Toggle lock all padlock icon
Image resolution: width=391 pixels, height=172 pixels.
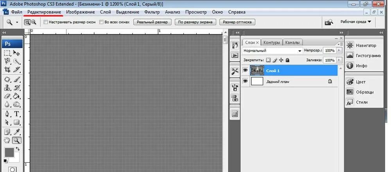(x=287, y=60)
